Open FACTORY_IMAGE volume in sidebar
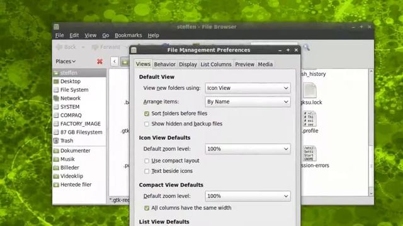Screen dimensions: 403x226 coord(79,124)
